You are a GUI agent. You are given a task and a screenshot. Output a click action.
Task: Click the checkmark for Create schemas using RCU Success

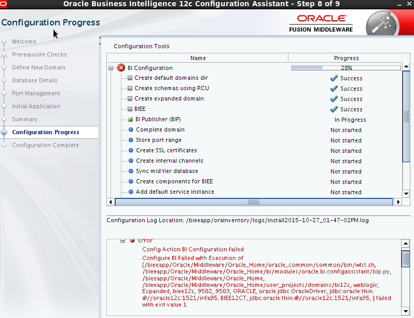(334, 89)
